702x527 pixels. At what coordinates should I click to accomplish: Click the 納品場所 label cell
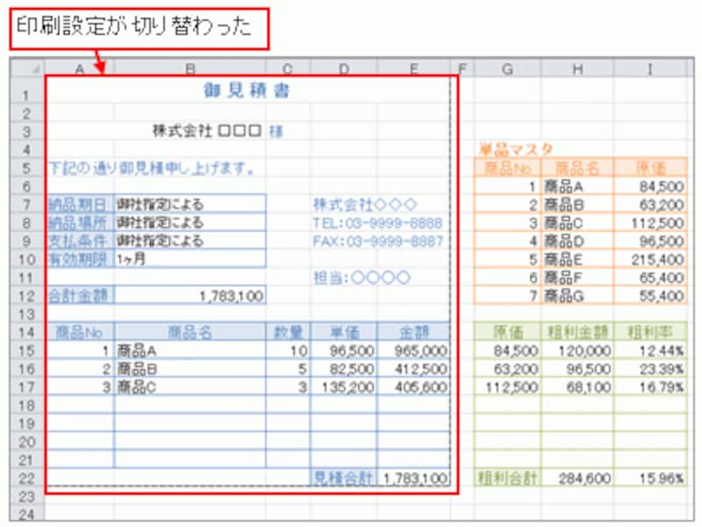[x=80, y=223]
